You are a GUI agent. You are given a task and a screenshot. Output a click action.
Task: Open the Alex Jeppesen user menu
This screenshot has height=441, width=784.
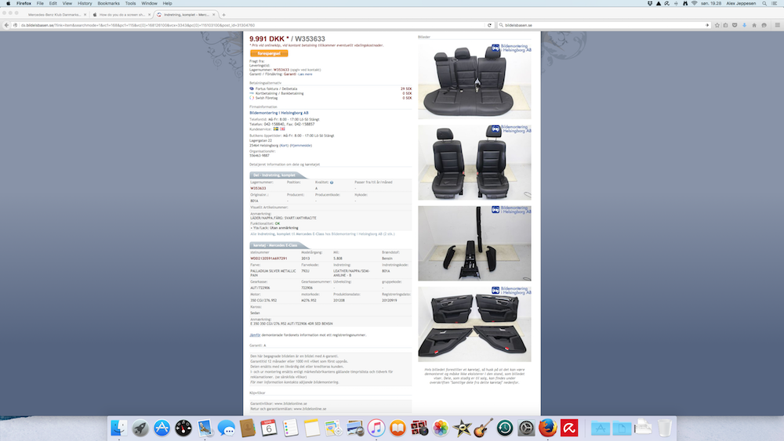pyautogui.click(x=741, y=3)
